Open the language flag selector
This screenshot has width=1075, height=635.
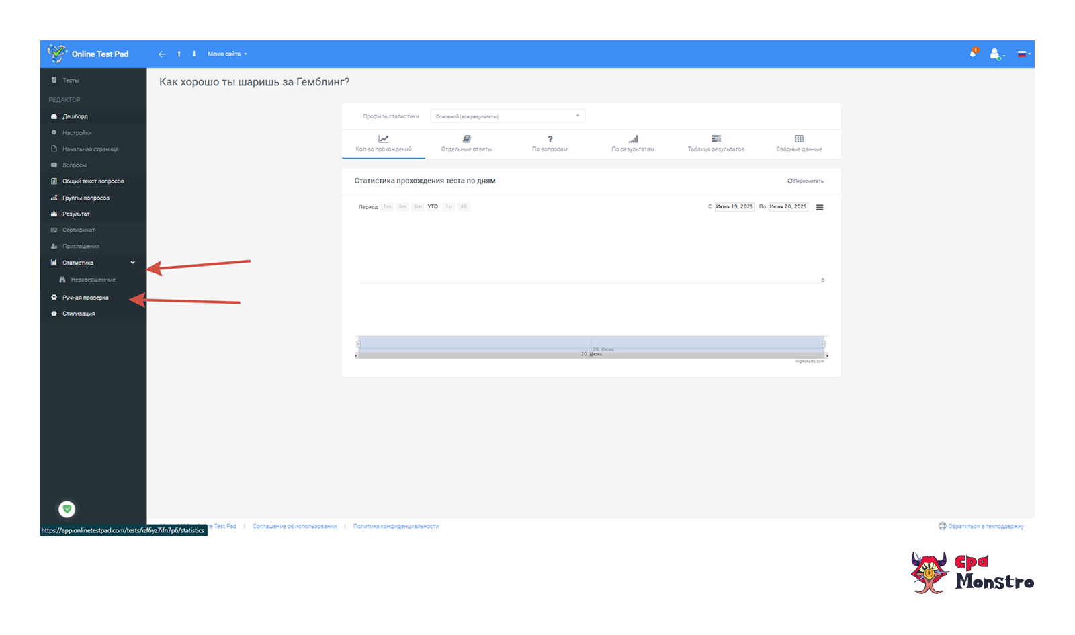point(1023,54)
